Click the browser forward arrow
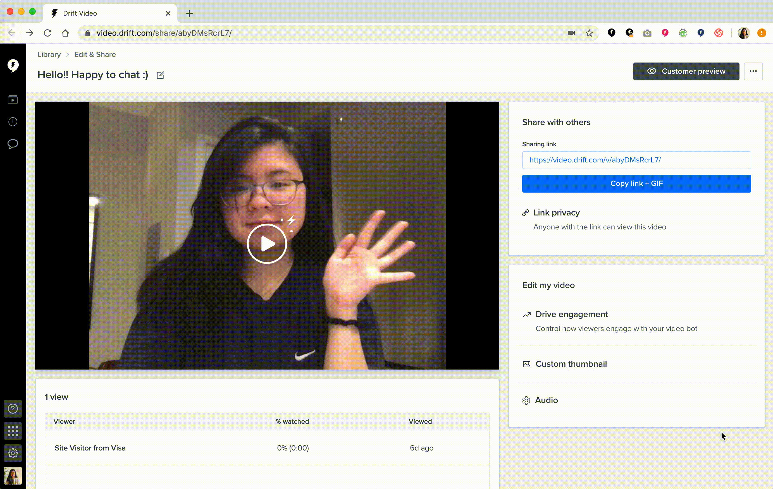The width and height of the screenshot is (773, 489). point(30,33)
